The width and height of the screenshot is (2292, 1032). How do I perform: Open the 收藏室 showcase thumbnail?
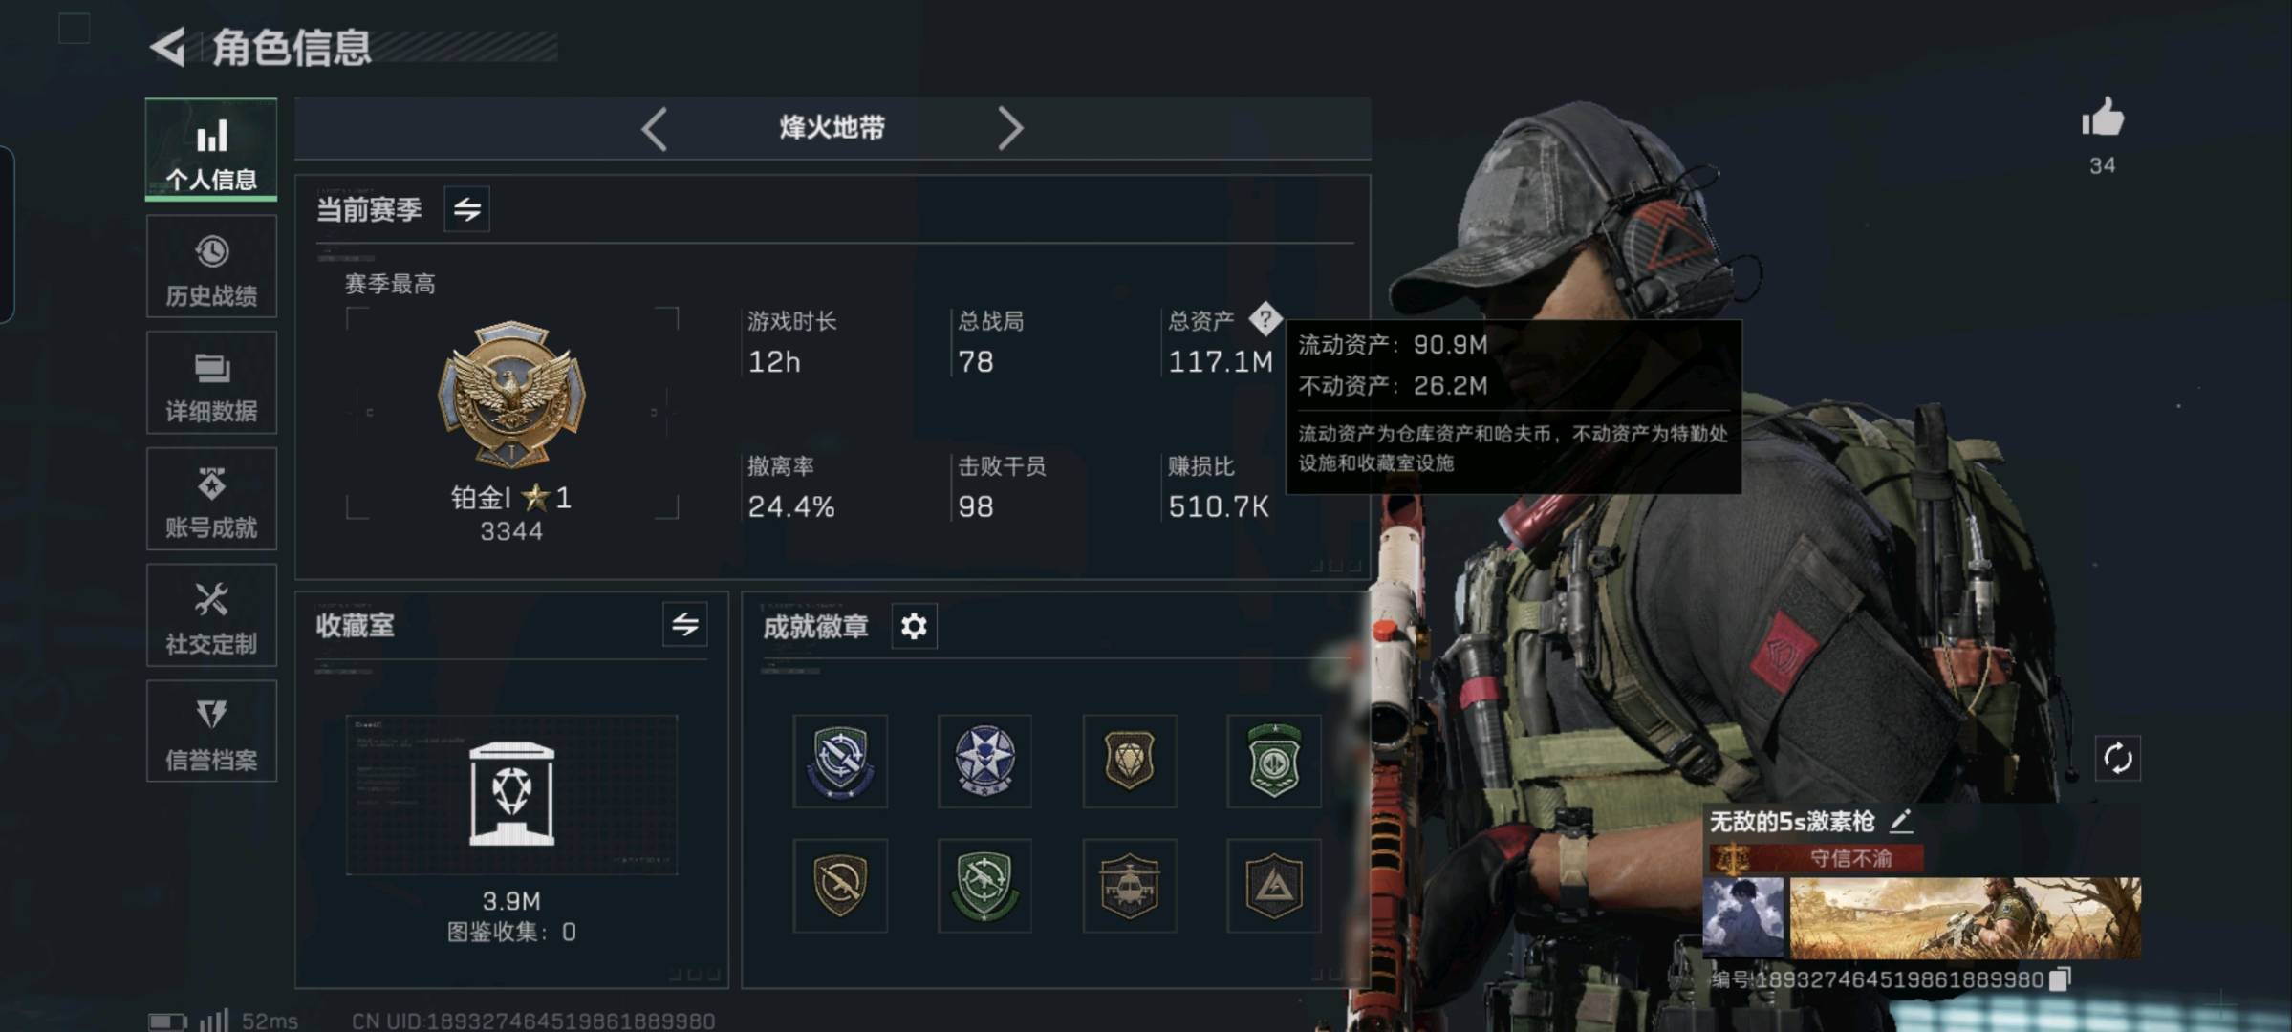[511, 795]
